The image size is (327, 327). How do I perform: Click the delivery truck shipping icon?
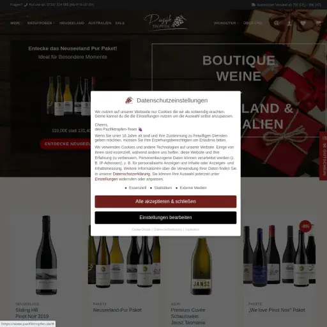[x=254, y=4]
